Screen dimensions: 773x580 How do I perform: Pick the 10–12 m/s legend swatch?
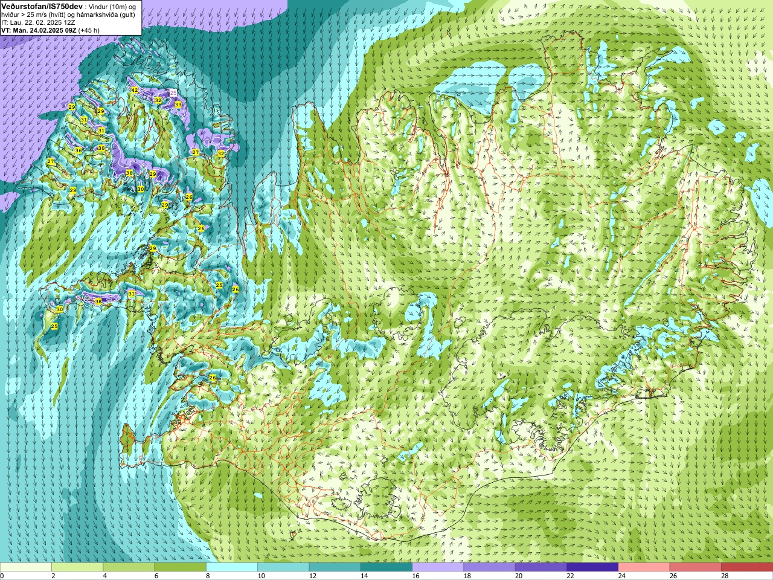pyautogui.click(x=283, y=567)
